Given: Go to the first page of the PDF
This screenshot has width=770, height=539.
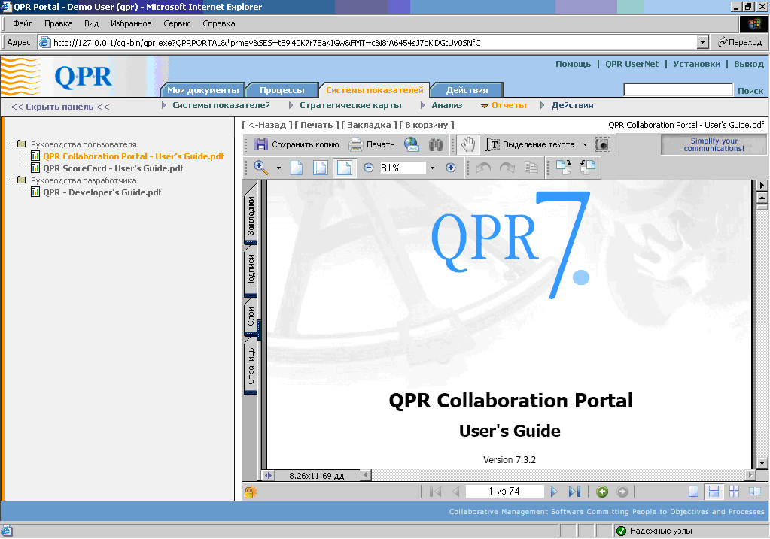Looking at the screenshot, I should 435,492.
